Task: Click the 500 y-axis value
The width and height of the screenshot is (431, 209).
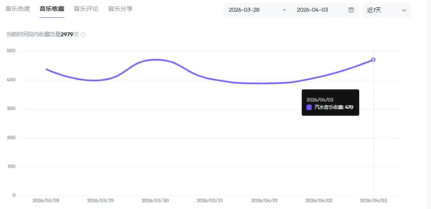Action: pyautogui.click(x=11, y=51)
